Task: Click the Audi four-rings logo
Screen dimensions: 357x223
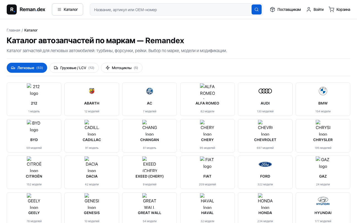Action: pyautogui.click(x=265, y=91)
